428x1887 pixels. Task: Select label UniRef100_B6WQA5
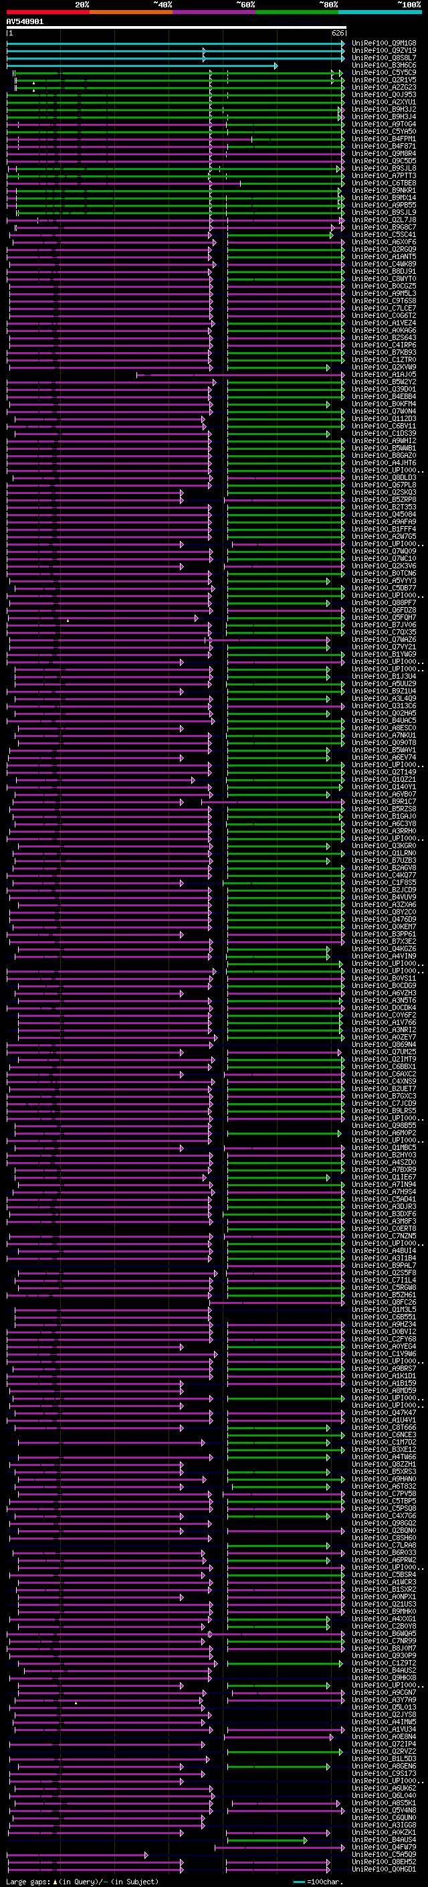pos(384,1633)
